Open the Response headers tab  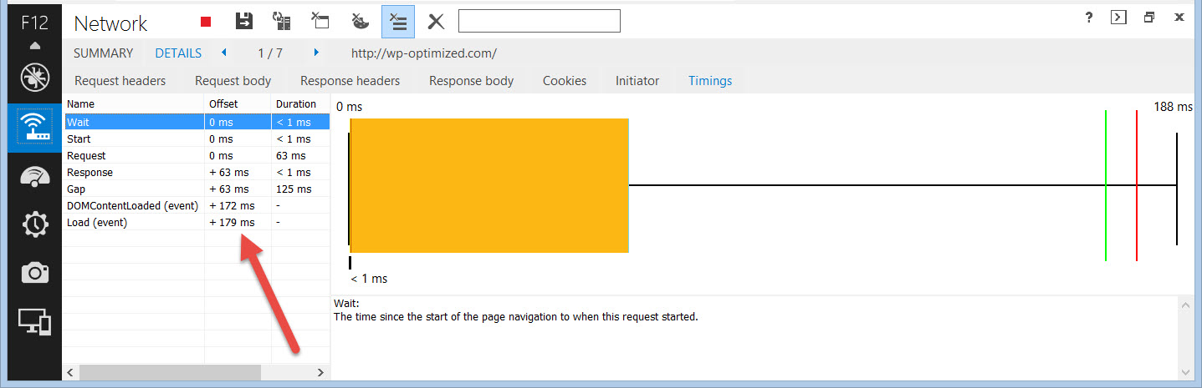point(350,81)
